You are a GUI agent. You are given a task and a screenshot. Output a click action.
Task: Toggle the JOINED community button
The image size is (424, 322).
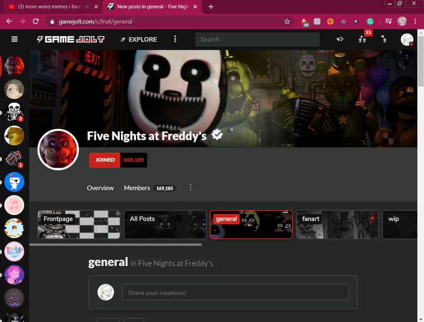click(x=105, y=160)
